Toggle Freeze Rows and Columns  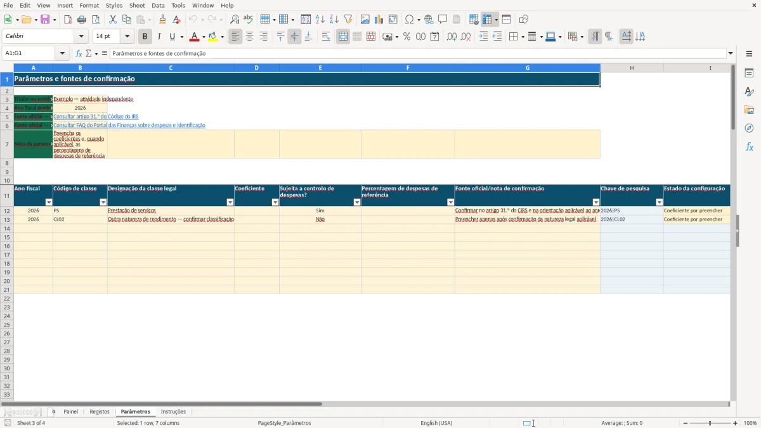pyautogui.click(x=488, y=20)
